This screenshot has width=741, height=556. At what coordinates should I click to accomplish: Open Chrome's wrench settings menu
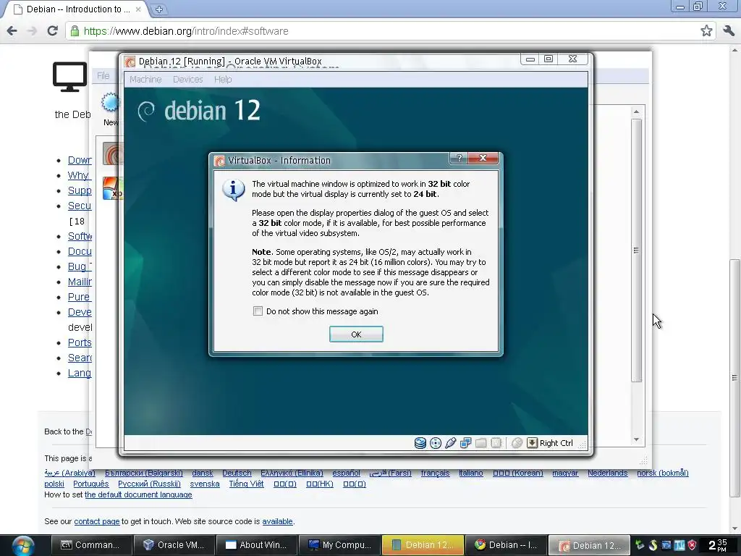pyautogui.click(x=728, y=31)
